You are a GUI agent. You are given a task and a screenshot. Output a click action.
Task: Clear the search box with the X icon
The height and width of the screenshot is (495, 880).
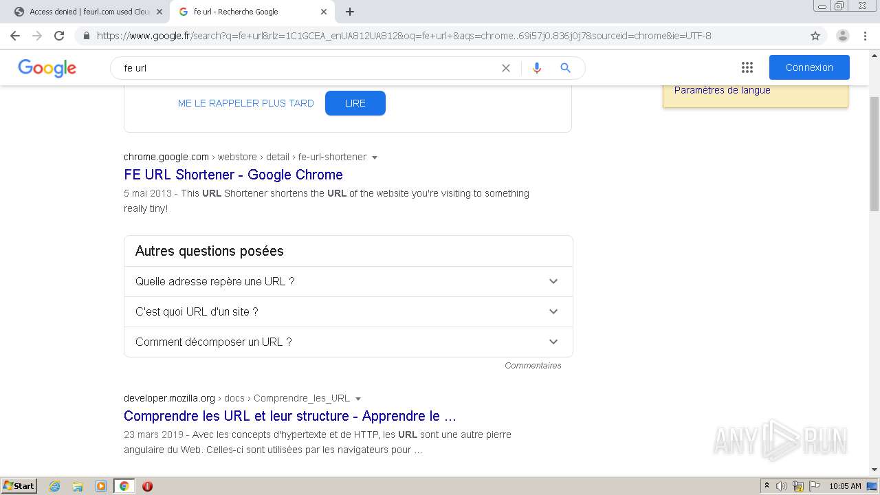506,68
